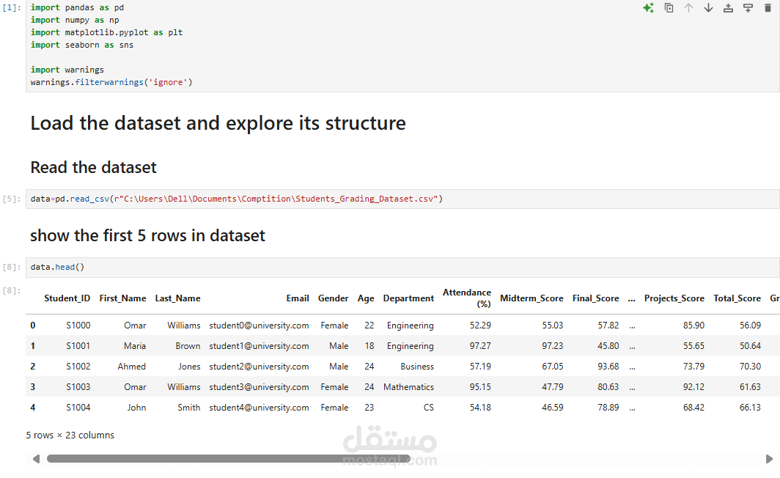Click the student0@university.com email cell
The height and width of the screenshot is (478, 780).
pos(259,326)
